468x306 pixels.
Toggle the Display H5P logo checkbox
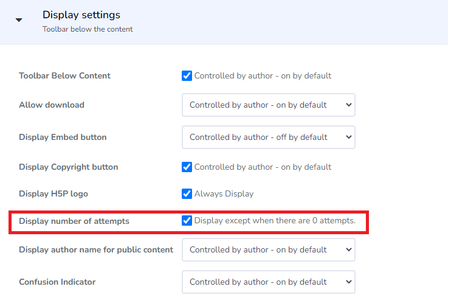tap(187, 193)
